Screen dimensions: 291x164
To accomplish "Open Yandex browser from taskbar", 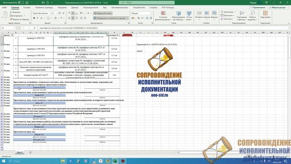I will coord(100,161).
